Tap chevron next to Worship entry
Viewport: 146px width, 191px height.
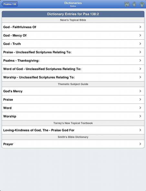(x=140, y=116)
